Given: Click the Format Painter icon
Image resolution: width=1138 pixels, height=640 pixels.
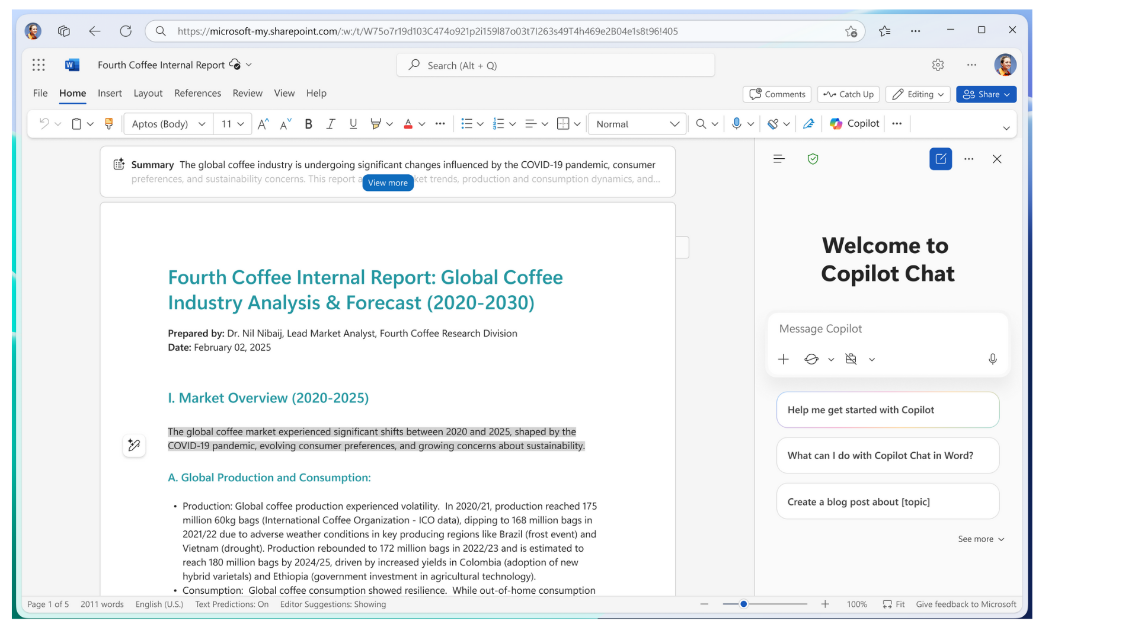Looking at the screenshot, I should click(x=108, y=124).
